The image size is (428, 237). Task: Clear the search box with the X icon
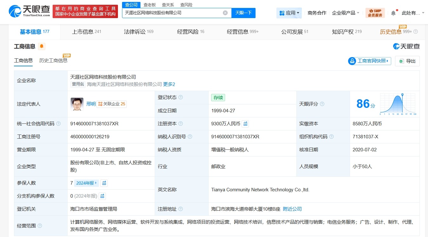click(x=225, y=12)
